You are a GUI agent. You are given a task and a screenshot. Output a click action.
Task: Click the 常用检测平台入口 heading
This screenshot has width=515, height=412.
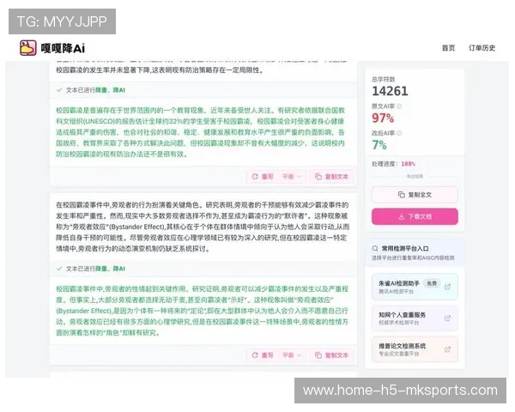[405, 248]
